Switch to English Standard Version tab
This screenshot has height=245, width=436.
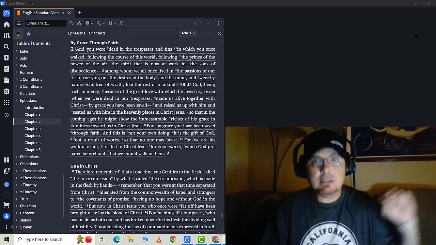[43, 13]
